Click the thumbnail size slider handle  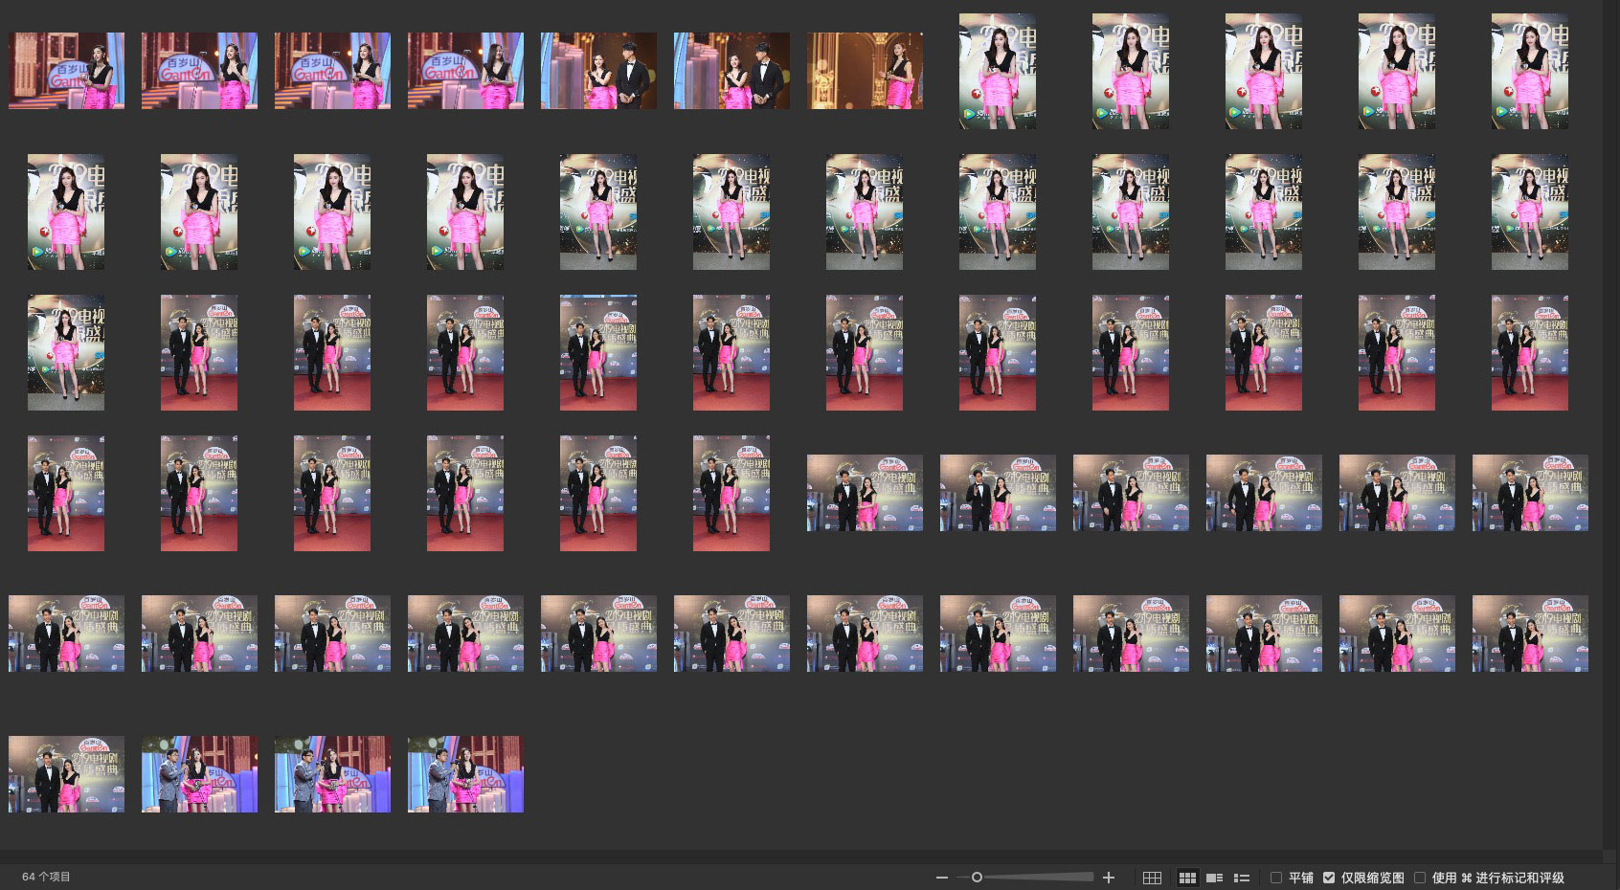tap(977, 878)
